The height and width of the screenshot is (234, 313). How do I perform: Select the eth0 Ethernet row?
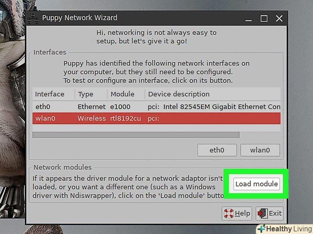click(156, 107)
